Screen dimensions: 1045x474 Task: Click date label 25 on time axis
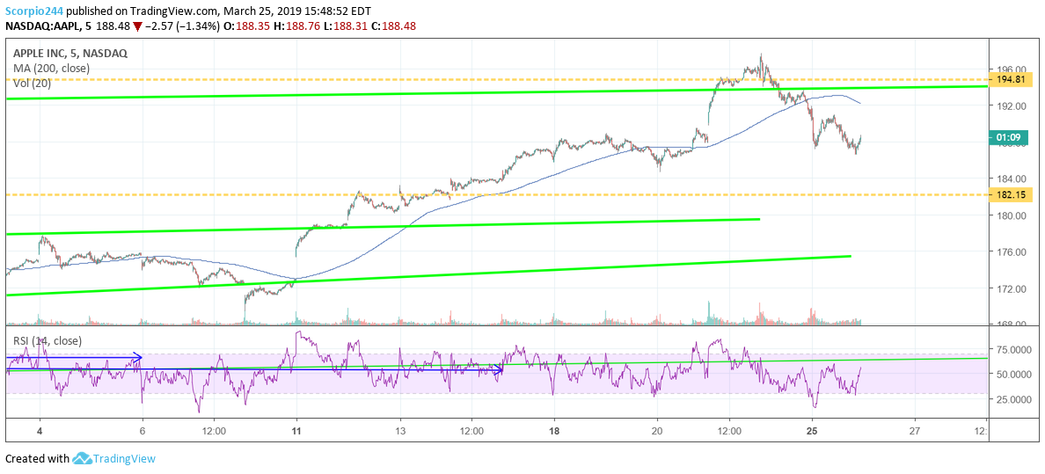tap(813, 431)
